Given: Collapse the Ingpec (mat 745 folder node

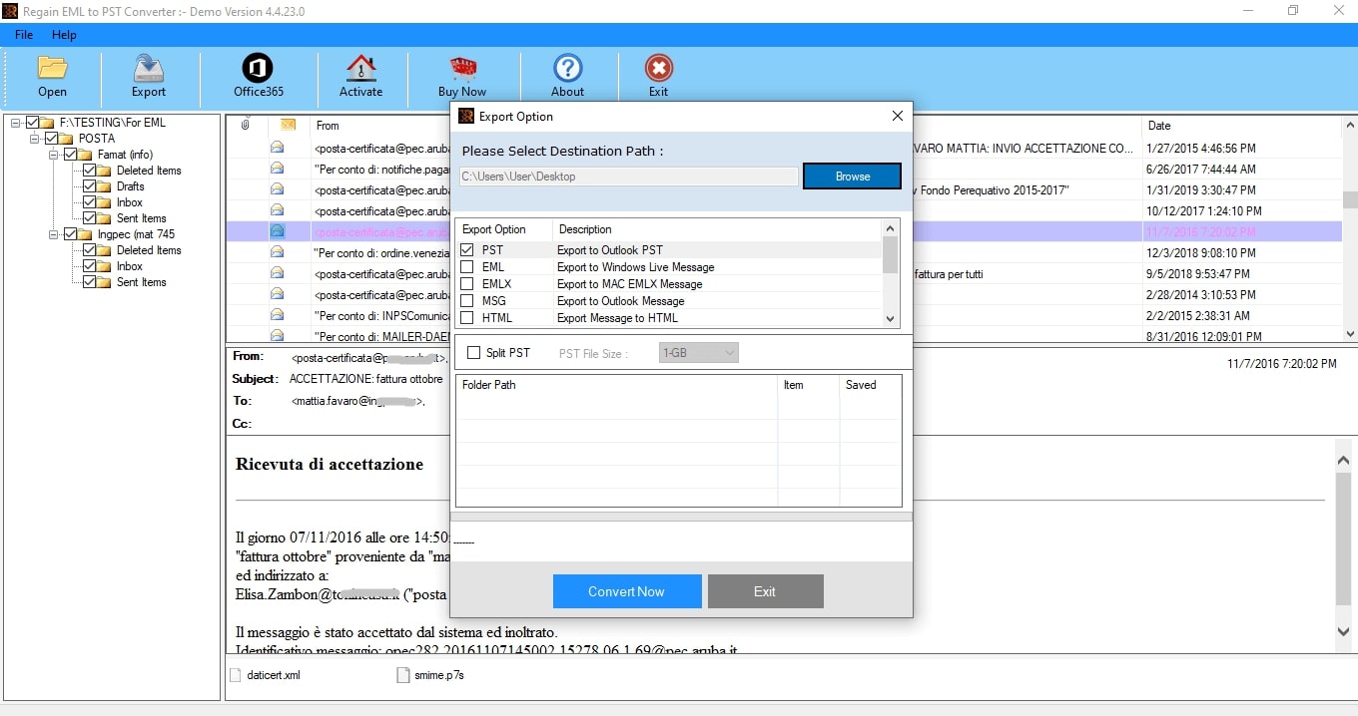Looking at the screenshot, I should coord(54,234).
